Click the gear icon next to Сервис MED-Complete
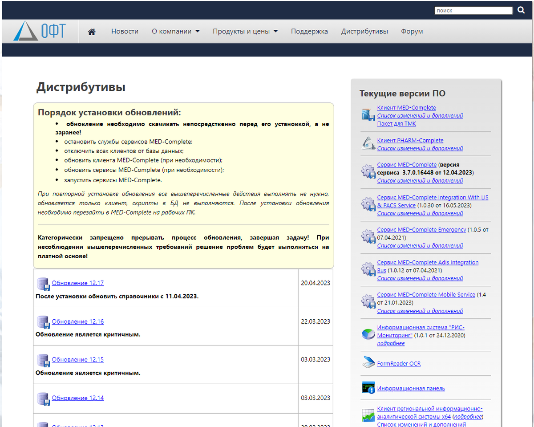534x427 pixels. (368, 171)
